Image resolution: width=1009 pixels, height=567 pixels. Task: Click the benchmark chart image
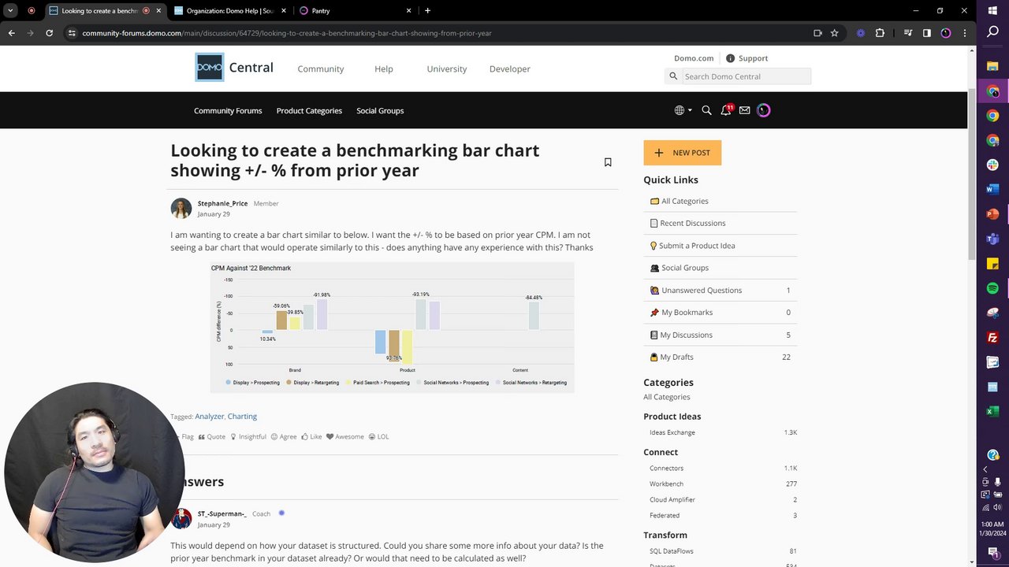(392, 326)
